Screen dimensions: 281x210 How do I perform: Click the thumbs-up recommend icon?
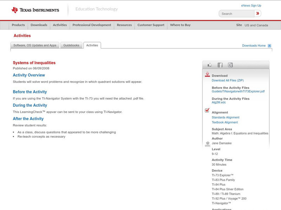pos(209,65)
